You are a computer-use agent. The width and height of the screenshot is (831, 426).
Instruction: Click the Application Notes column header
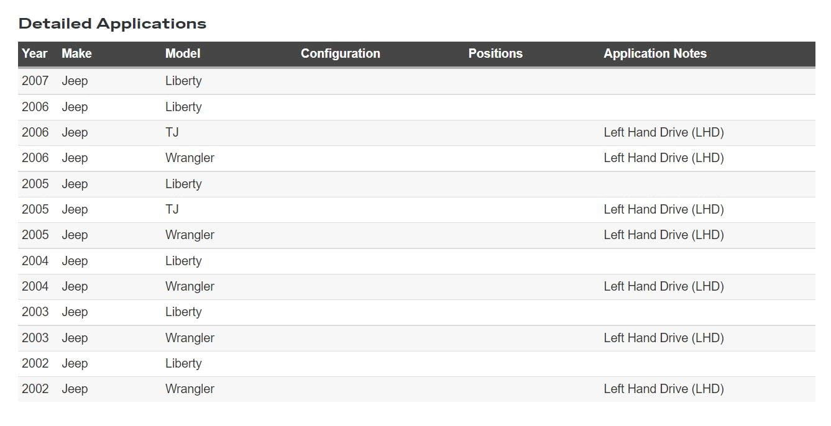(x=655, y=53)
